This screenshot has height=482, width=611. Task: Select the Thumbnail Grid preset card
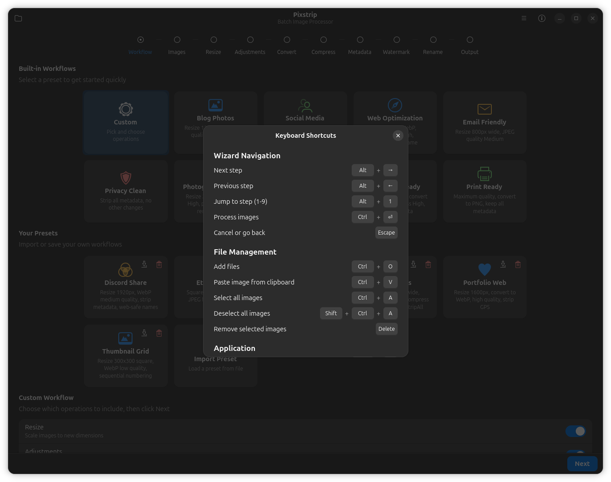pos(125,356)
